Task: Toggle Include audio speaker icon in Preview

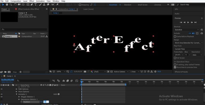Action: tap(194, 33)
